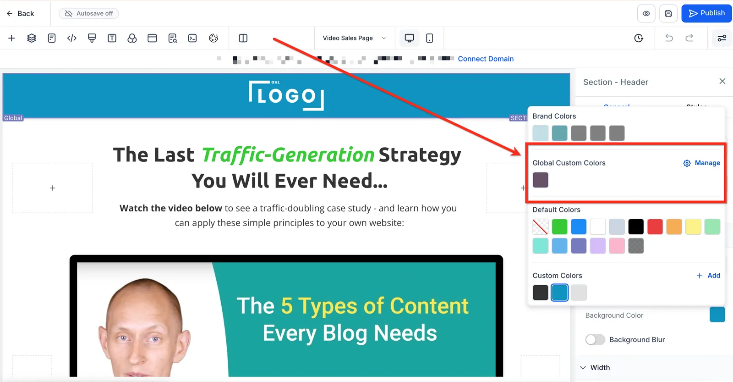This screenshot has width=733, height=382.
Task: Select the desktop view mode
Action: 410,38
